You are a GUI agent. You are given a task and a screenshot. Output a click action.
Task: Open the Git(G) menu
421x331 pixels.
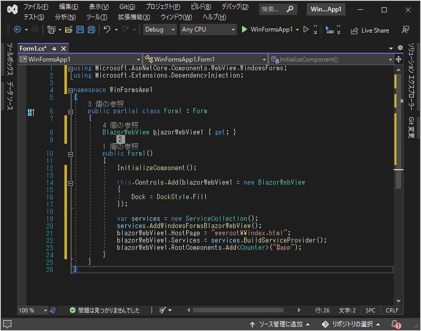coord(127,7)
